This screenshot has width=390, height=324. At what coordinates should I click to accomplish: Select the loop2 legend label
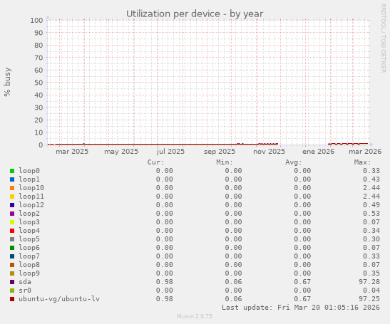(29, 213)
